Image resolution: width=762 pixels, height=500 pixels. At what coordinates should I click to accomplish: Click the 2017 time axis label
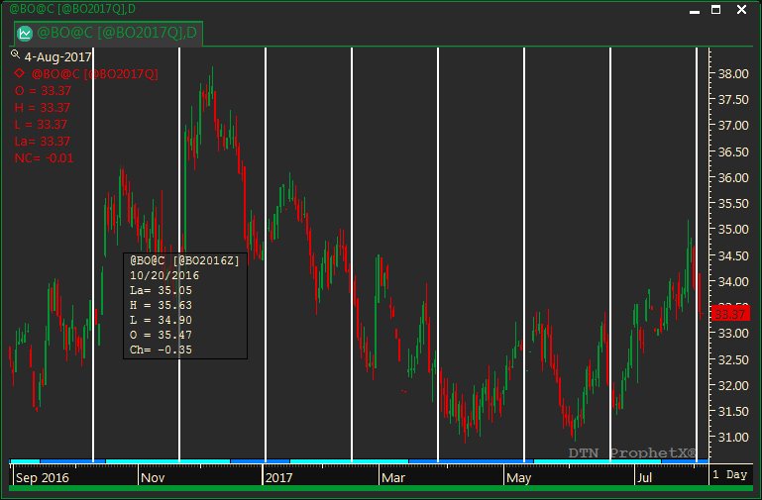pos(279,477)
